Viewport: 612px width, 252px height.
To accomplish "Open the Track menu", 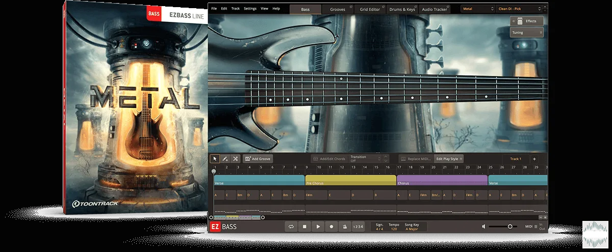I will (235, 9).
